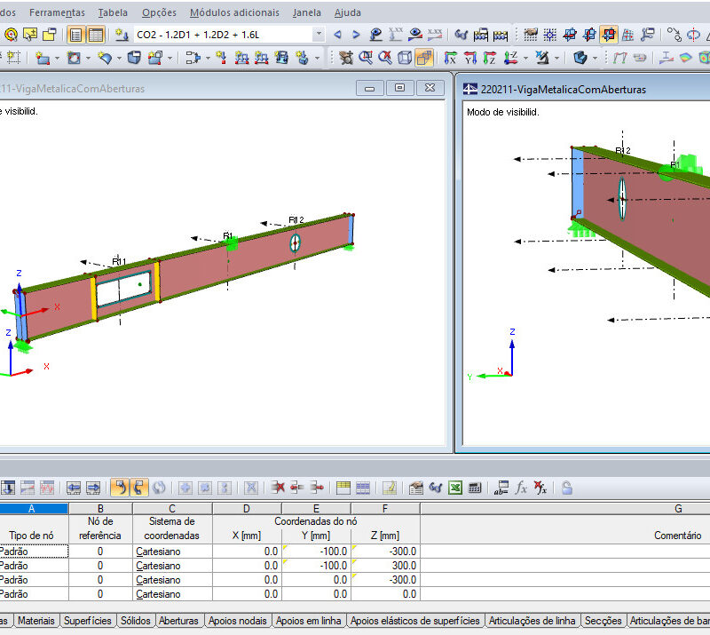Open the Janela menu
The image size is (710, 635).
tap(306, 12)
